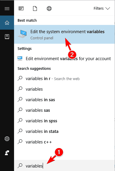Image resolution: width=115 pixels, height=171 pixels.
Task: Choose the 'variables in sas' suggestion
Action: pyautogui.click(x=64, y=100)
